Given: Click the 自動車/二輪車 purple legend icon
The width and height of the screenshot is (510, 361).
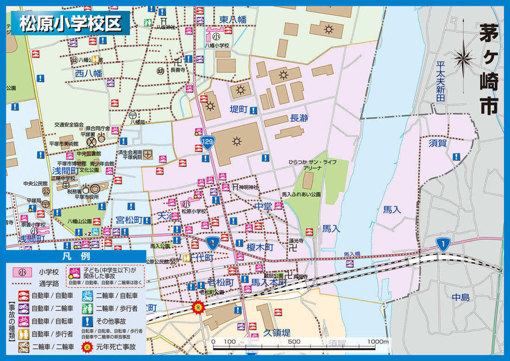Looking at the screenshot, I should 23,308.
